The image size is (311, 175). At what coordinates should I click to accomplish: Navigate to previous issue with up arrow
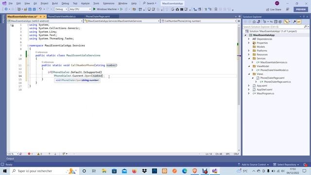tap(50, 154)
